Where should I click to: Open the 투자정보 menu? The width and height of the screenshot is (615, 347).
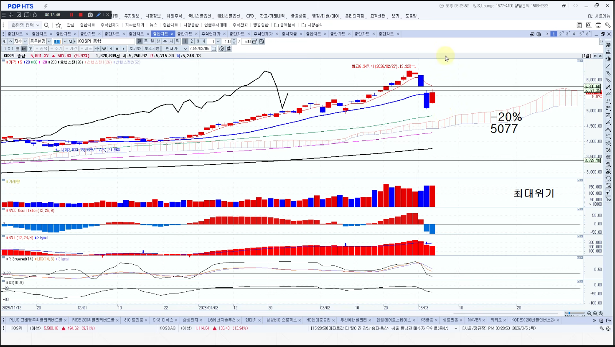[x=132, y=16]
